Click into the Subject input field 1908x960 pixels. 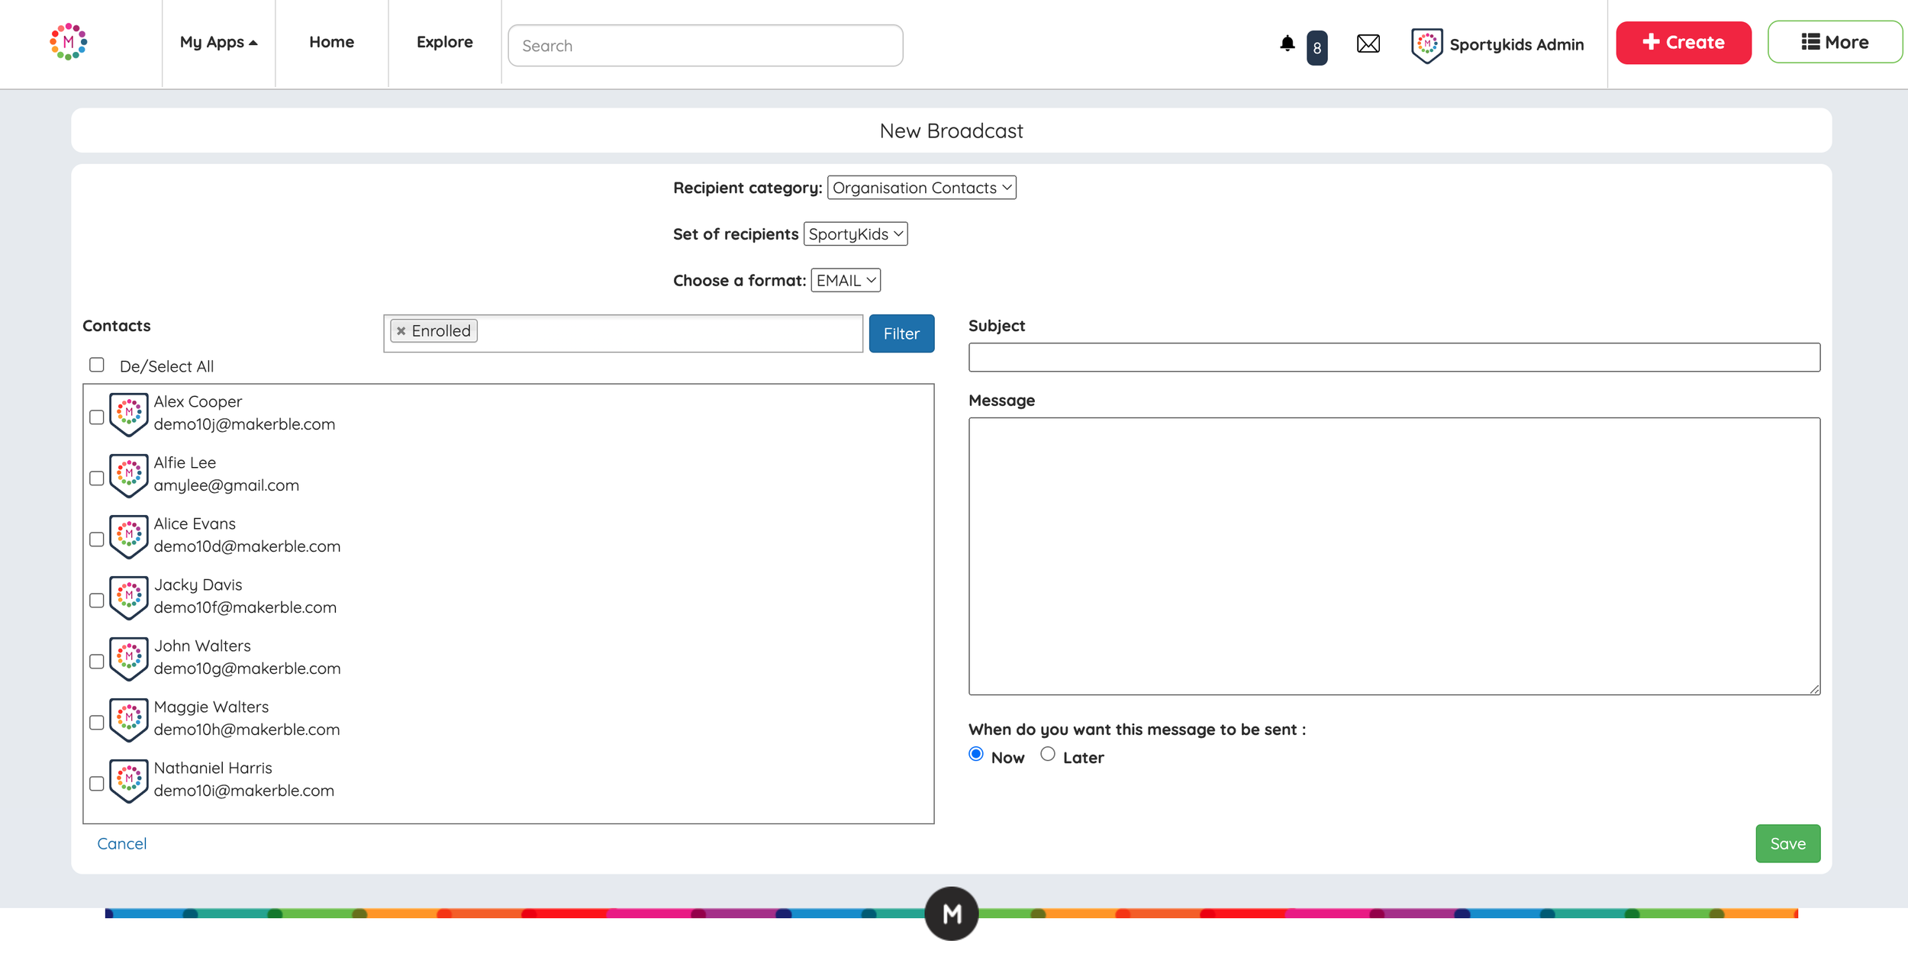click(1394, 357)
